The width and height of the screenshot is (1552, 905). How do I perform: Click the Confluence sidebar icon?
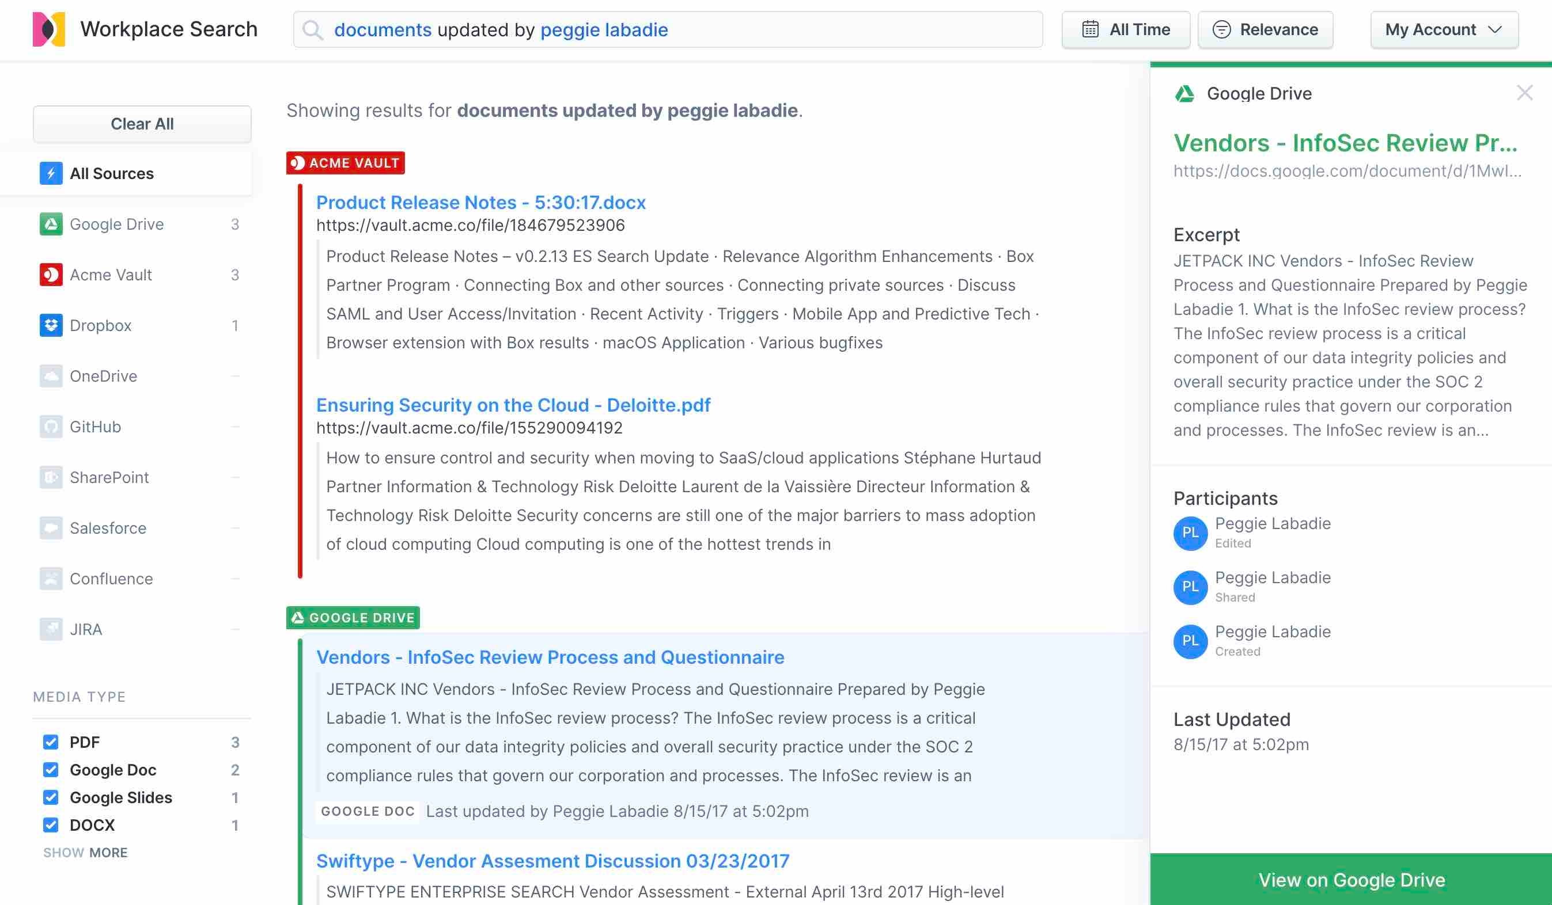coord(51,579)
